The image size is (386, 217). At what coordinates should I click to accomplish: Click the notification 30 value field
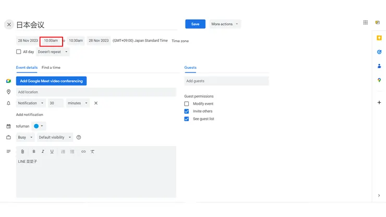[x=56, y=103]
